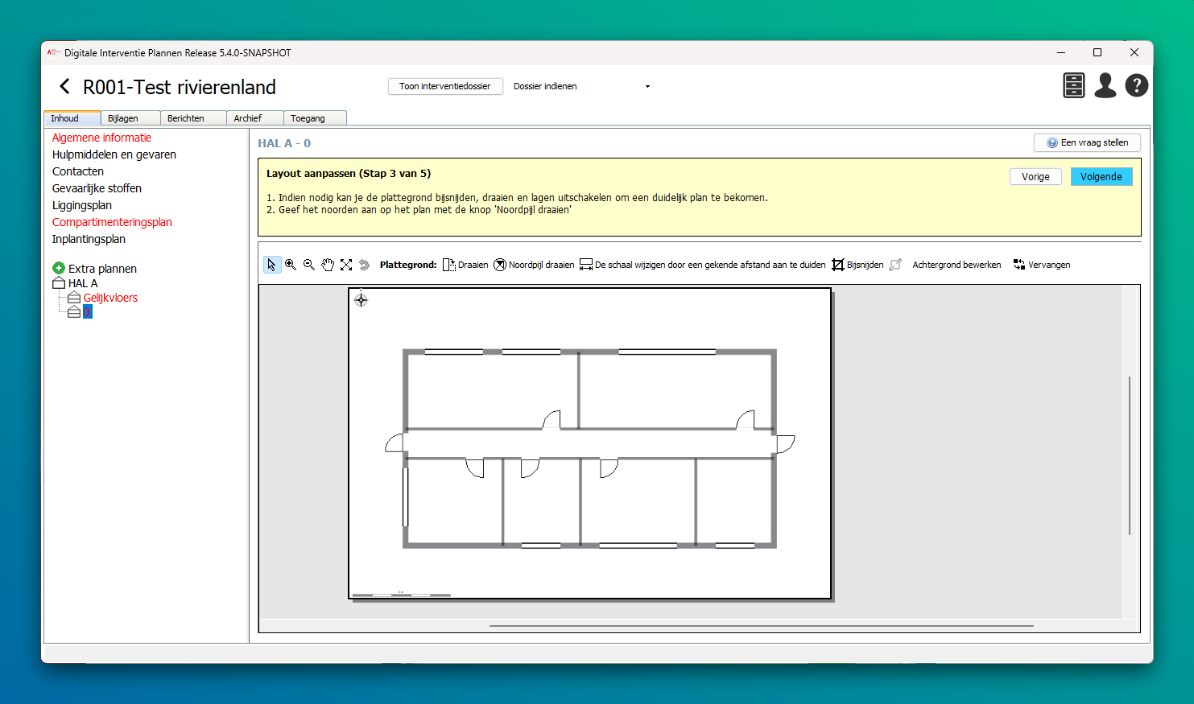Viewport: 1194px width, 704px height.
Task: Click the greyed-out undo arrow icon
Action: pos(364,265)
